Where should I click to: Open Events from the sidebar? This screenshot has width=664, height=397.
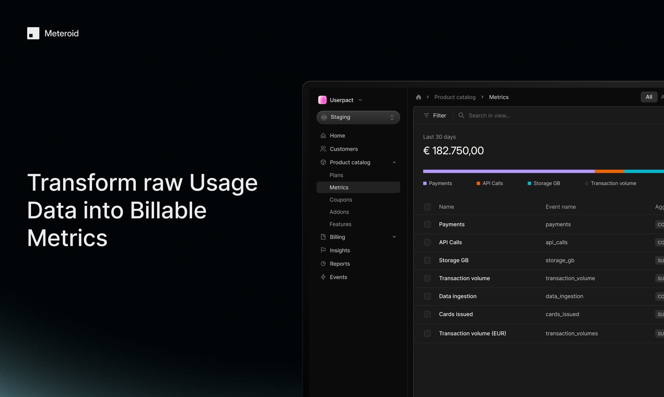[x=338, y=277]
